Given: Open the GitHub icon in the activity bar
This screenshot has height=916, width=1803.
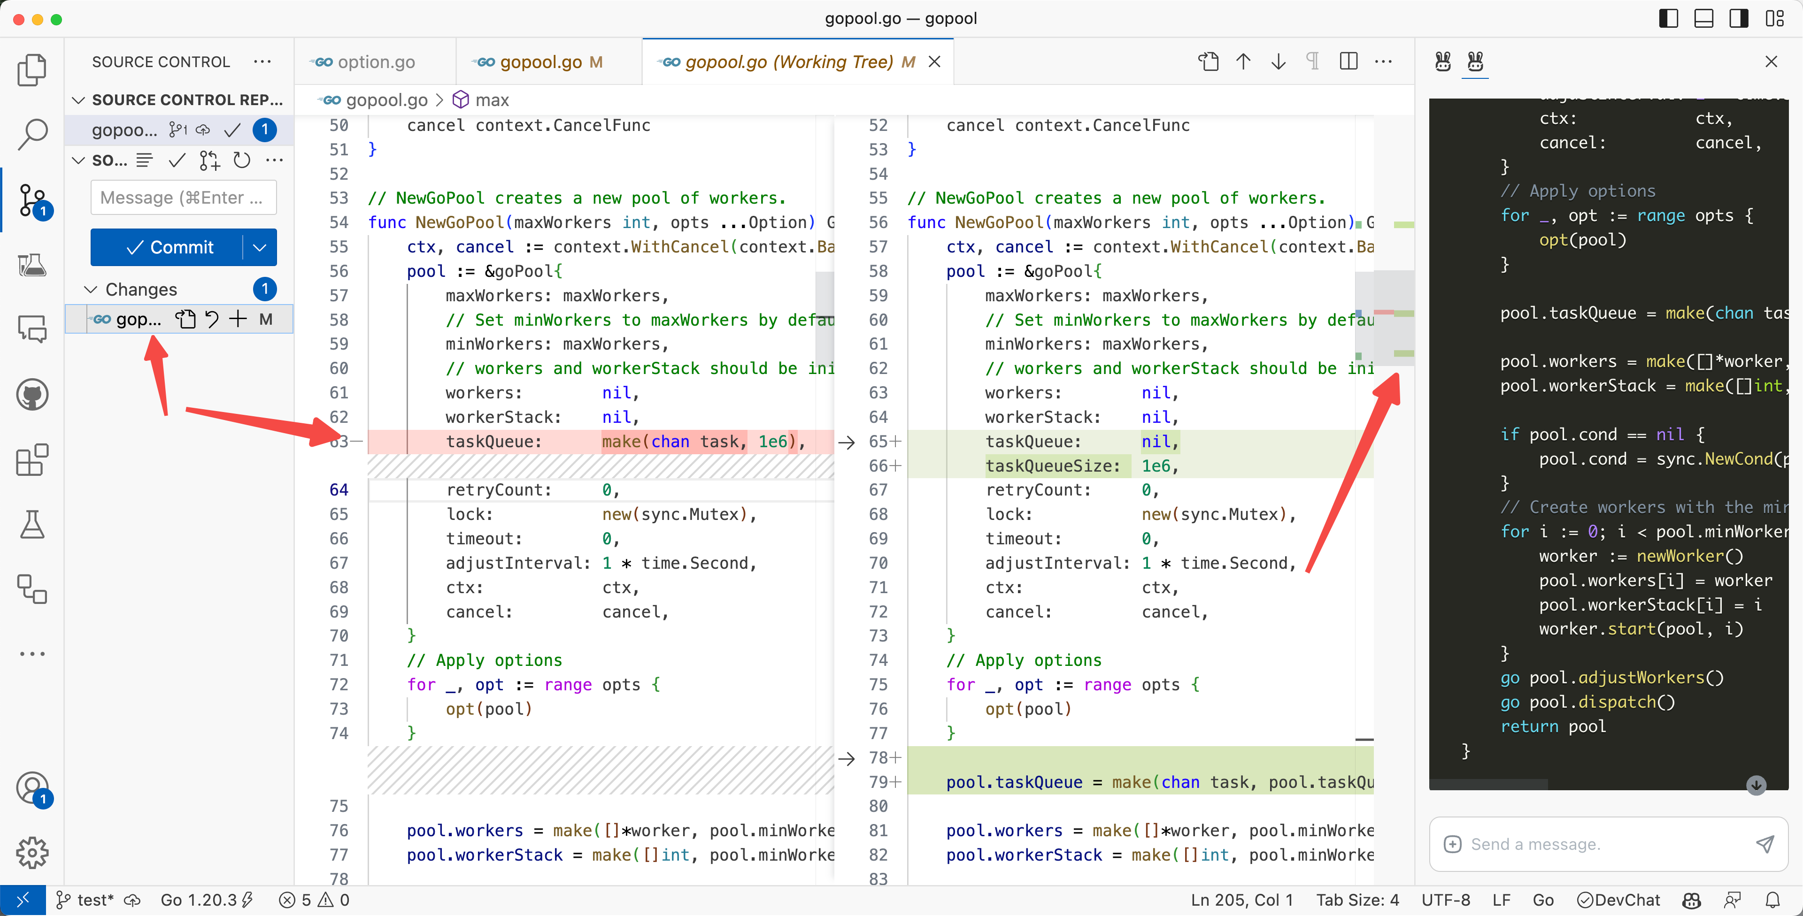Looking at the screenshot, I should [x=32, y=394].
